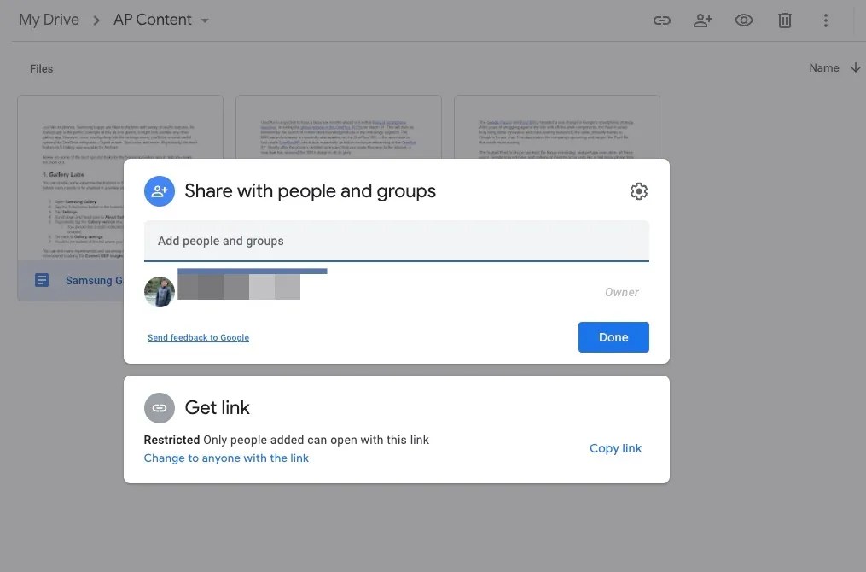Click the circular gray link badge icon

(x=160, y=408)
